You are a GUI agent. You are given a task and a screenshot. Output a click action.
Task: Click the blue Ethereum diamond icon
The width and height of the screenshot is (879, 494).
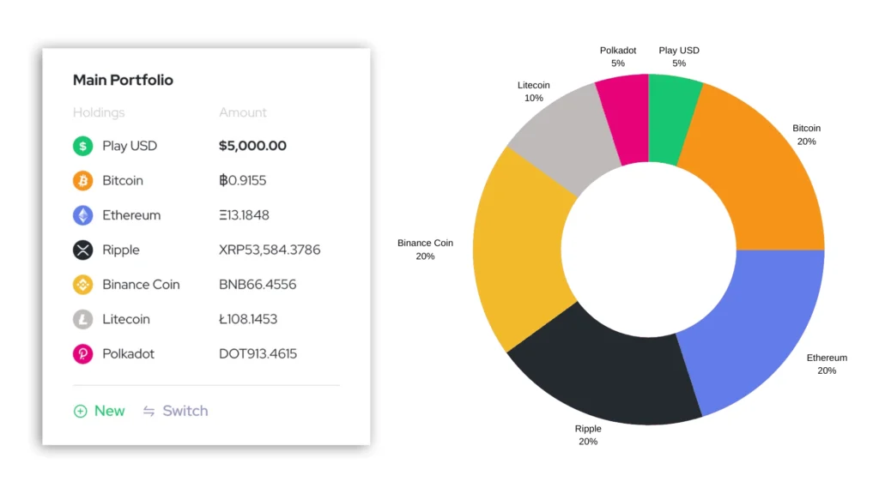point(83,215)
